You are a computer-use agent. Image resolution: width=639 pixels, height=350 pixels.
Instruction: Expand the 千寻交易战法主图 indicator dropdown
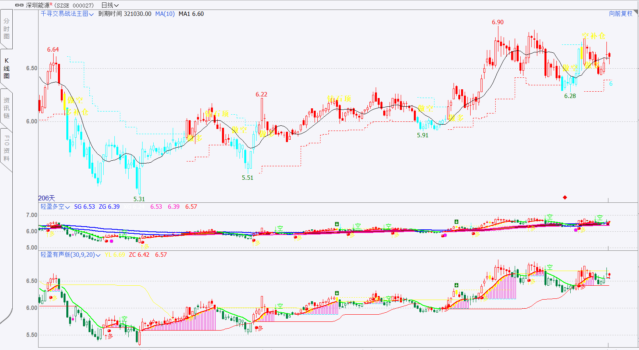[x=91, y=14]
